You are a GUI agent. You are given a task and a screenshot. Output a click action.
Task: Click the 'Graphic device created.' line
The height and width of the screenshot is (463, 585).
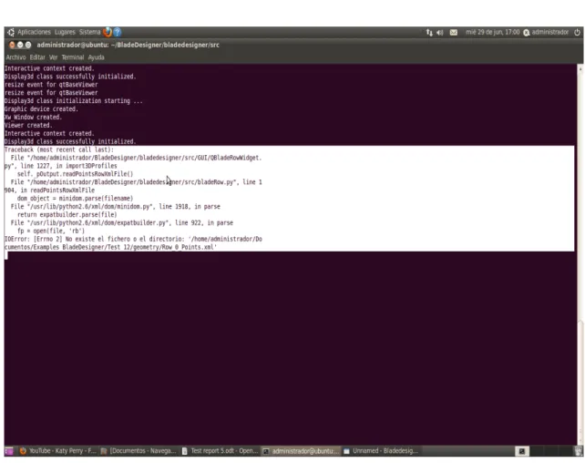click(x=41, y=109)
